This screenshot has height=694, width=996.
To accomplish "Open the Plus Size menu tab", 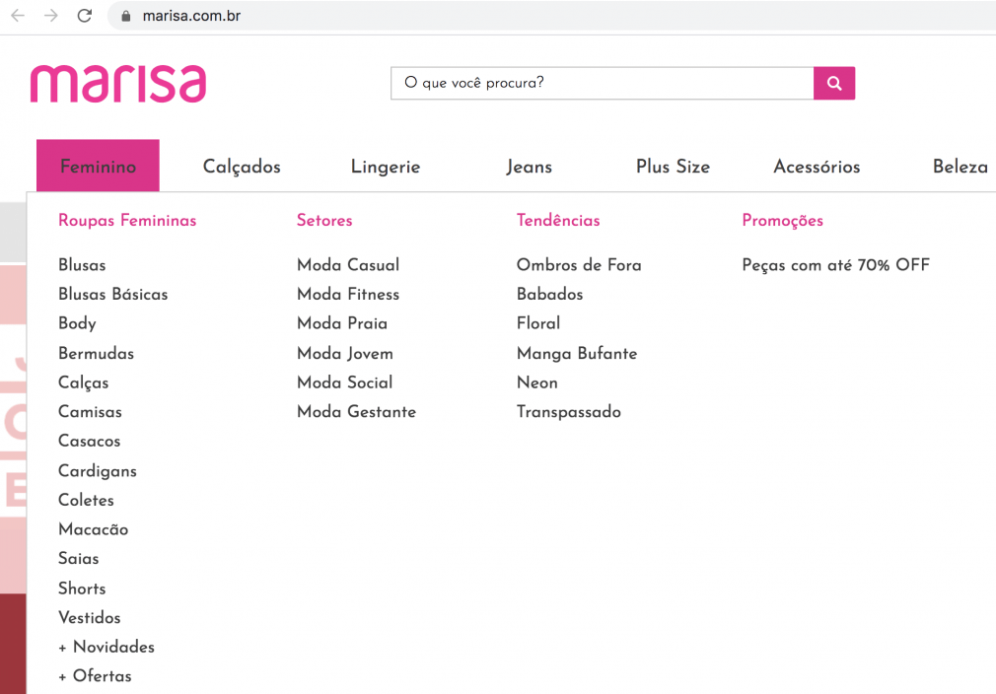I will pyautogui.click(x=673, y=167).
